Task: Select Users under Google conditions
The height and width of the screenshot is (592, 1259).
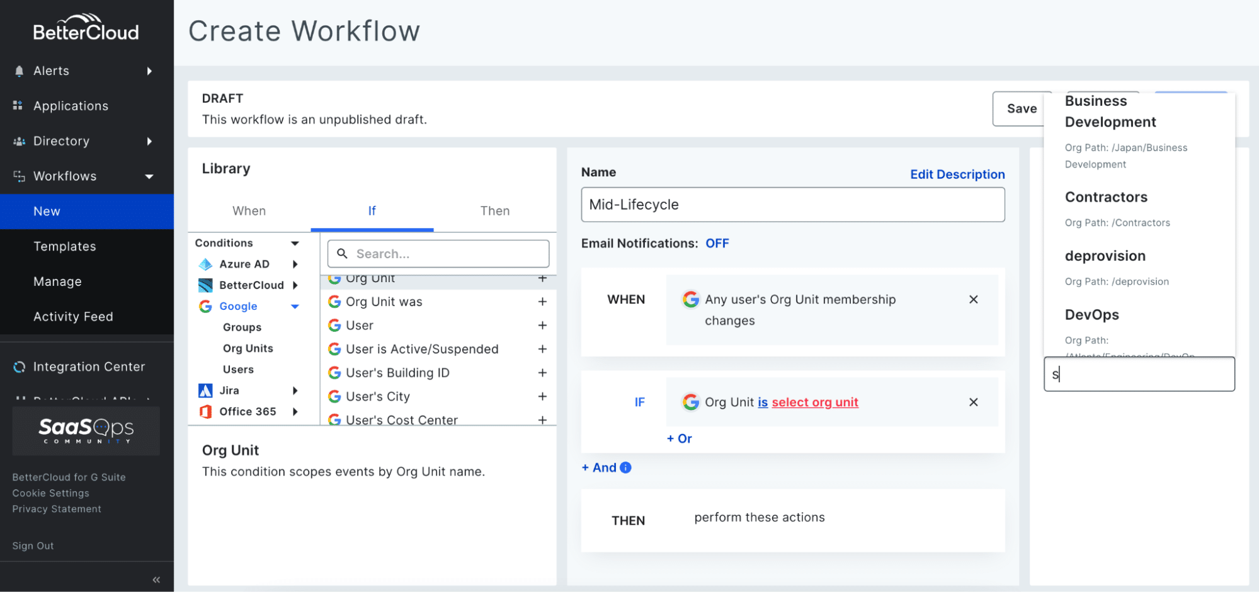Action: click(238, 370)
